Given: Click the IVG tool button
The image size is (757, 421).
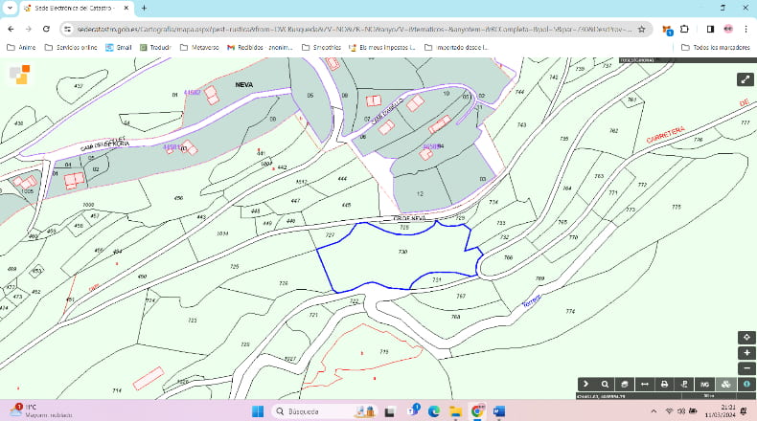Looking at the screenshot, I should pos(704,385).
